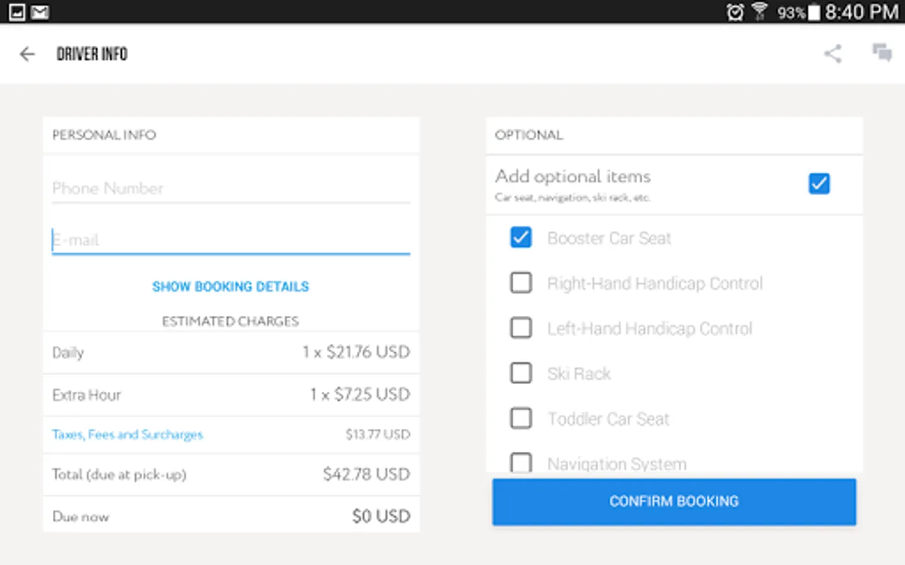The height and width of the screenshot is (565, 905).
Task: Tap the mail notification icon
Action: point(40,12)
